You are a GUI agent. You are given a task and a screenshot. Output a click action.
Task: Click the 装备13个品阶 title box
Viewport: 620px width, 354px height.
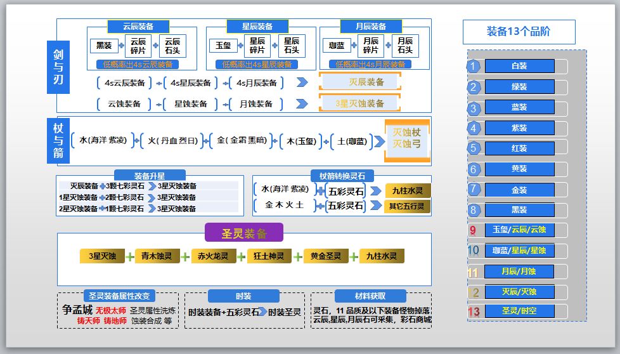point(519,32)
